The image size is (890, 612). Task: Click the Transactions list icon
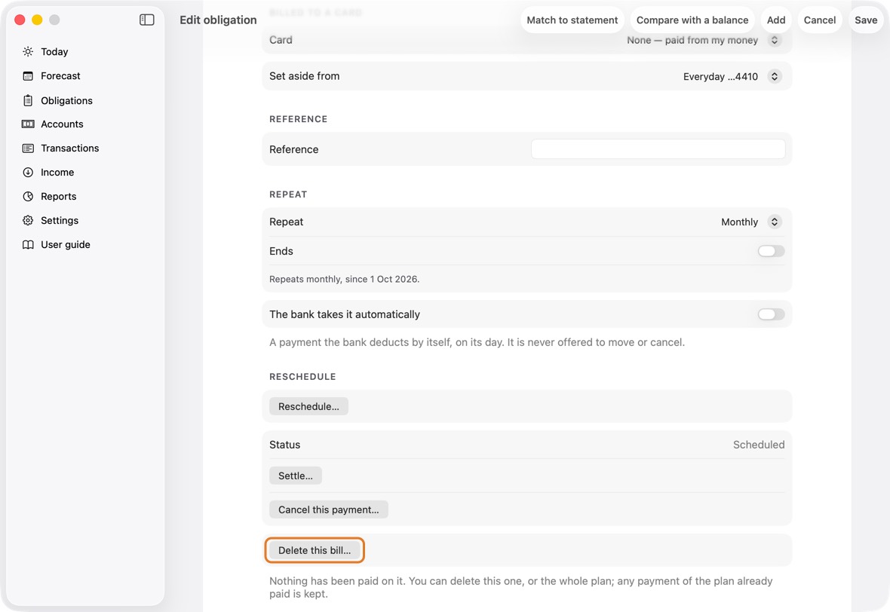click(x=28, y=148)
